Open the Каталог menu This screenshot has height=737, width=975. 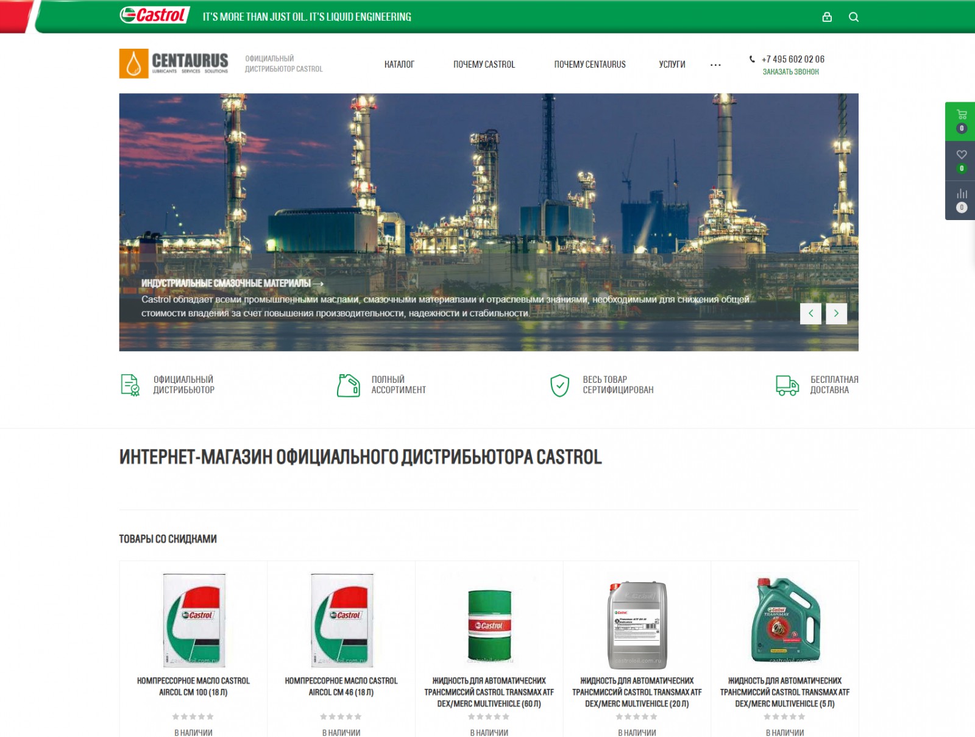click(399, 64)
